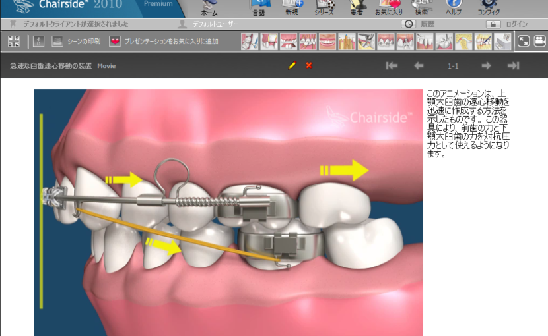
Task: Click the Movie label
Action: [x=106, y=66]
